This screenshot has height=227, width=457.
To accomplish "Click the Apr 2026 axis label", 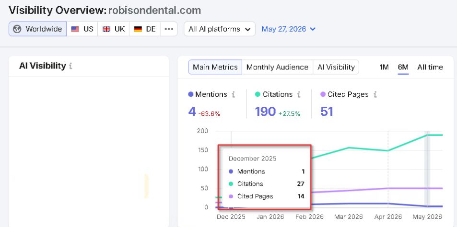I will point(387,217).
